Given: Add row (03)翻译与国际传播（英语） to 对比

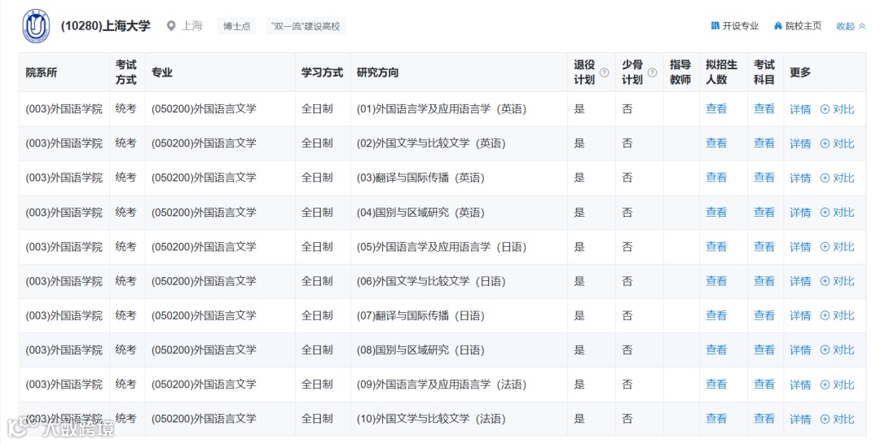Looking at the screenshot, I should (x=838, y=178).
